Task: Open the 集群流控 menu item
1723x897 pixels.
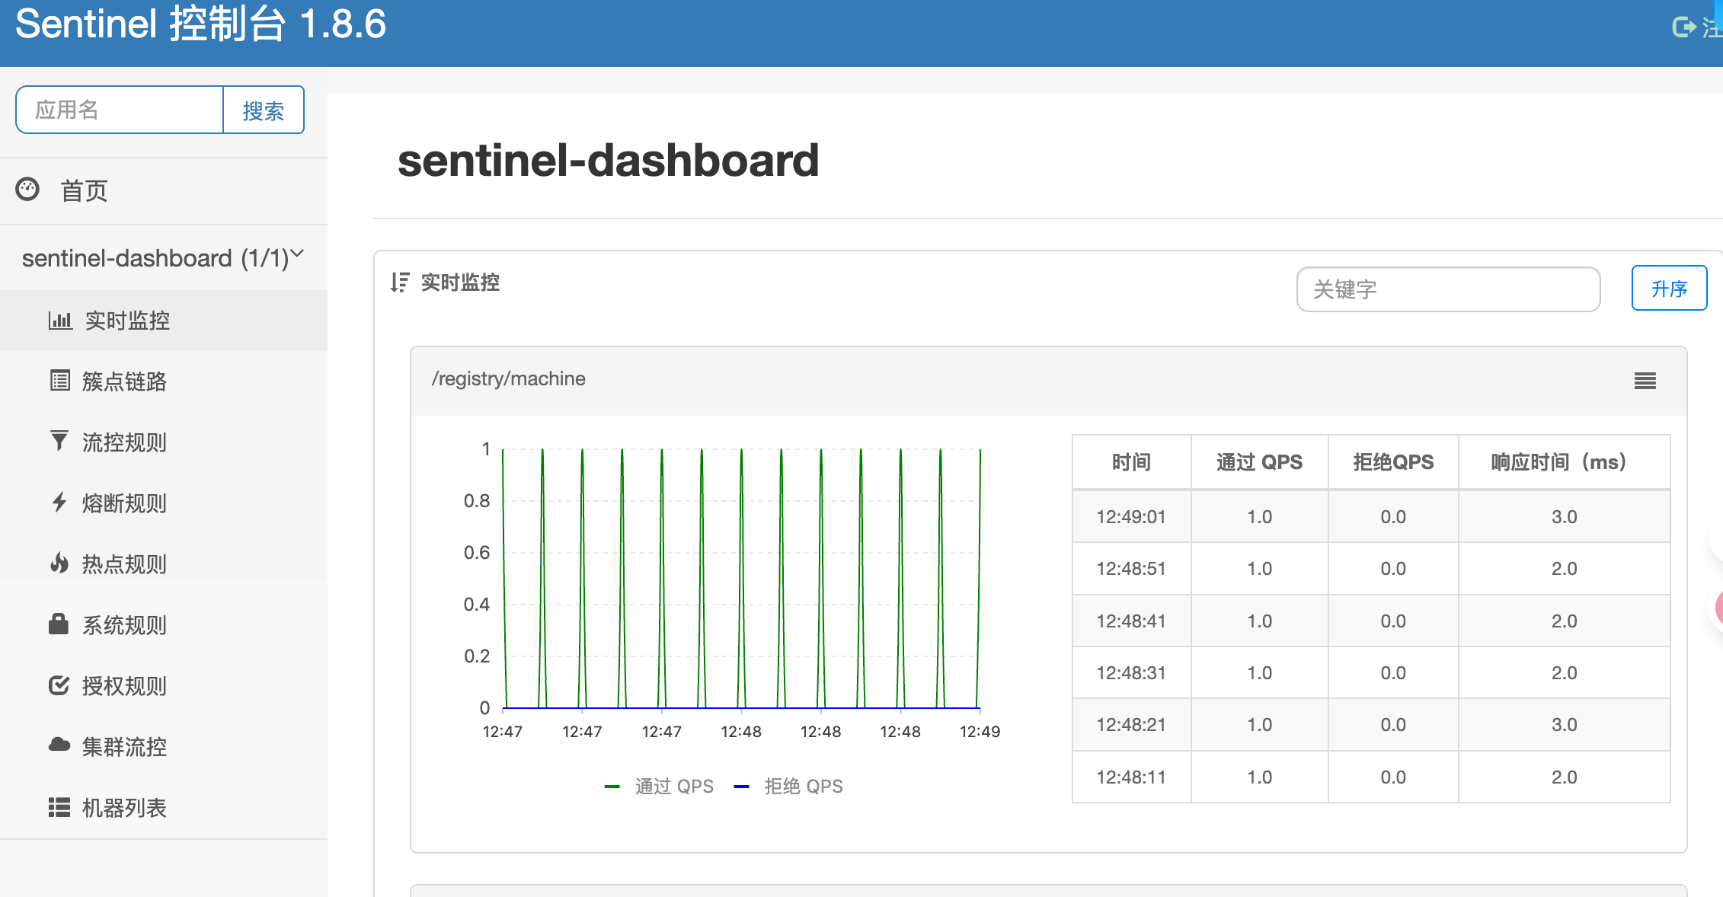Action: [164, 747]
